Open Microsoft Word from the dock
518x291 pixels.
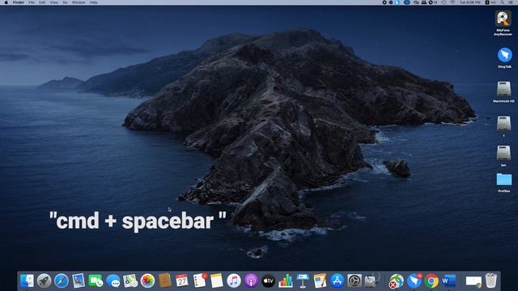click(449, 281)
